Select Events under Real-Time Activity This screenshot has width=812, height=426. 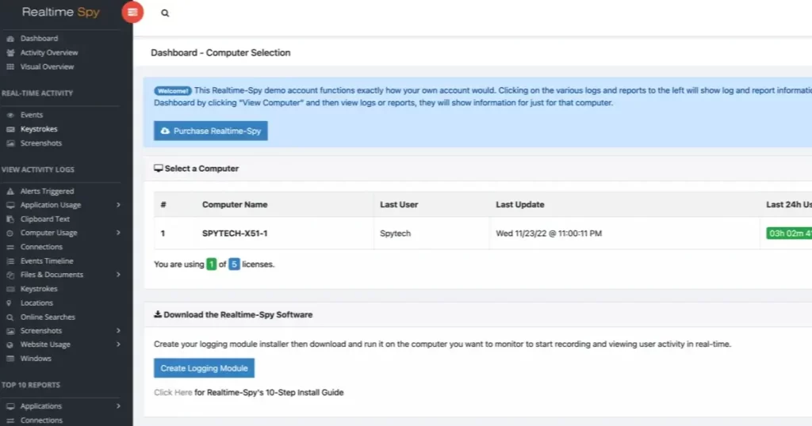point(32,115)
